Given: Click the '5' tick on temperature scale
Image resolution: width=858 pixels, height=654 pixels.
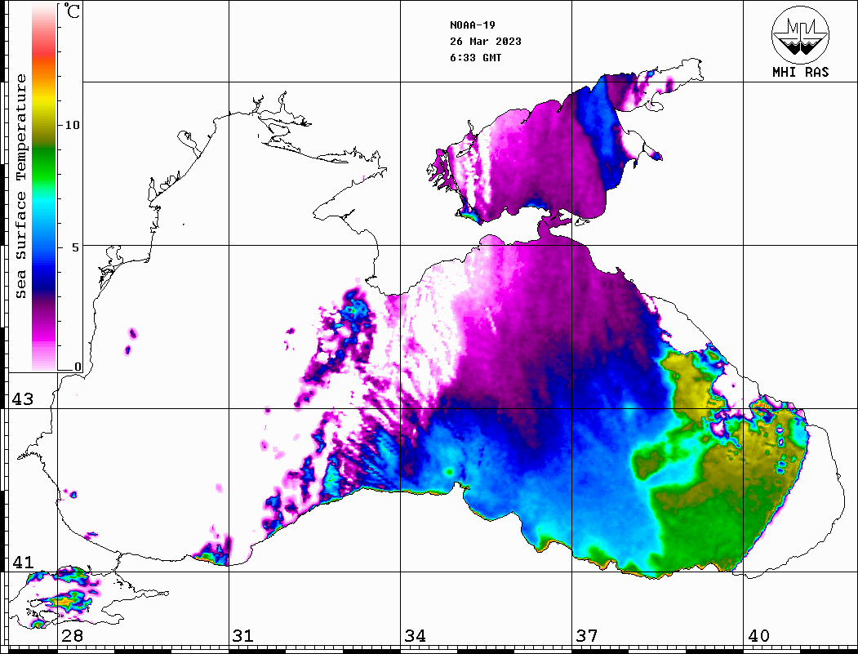Looking at the screenshot, I should (x=75, y=247).
